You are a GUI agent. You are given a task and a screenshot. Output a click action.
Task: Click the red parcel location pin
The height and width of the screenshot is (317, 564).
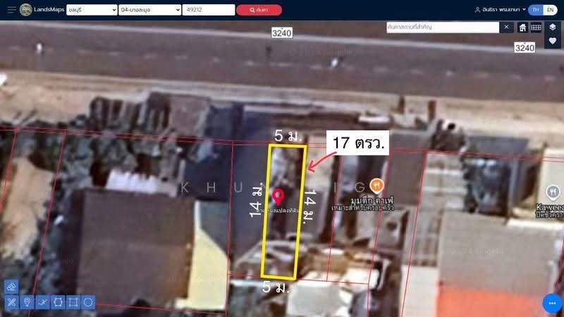[x=278, y=197]
